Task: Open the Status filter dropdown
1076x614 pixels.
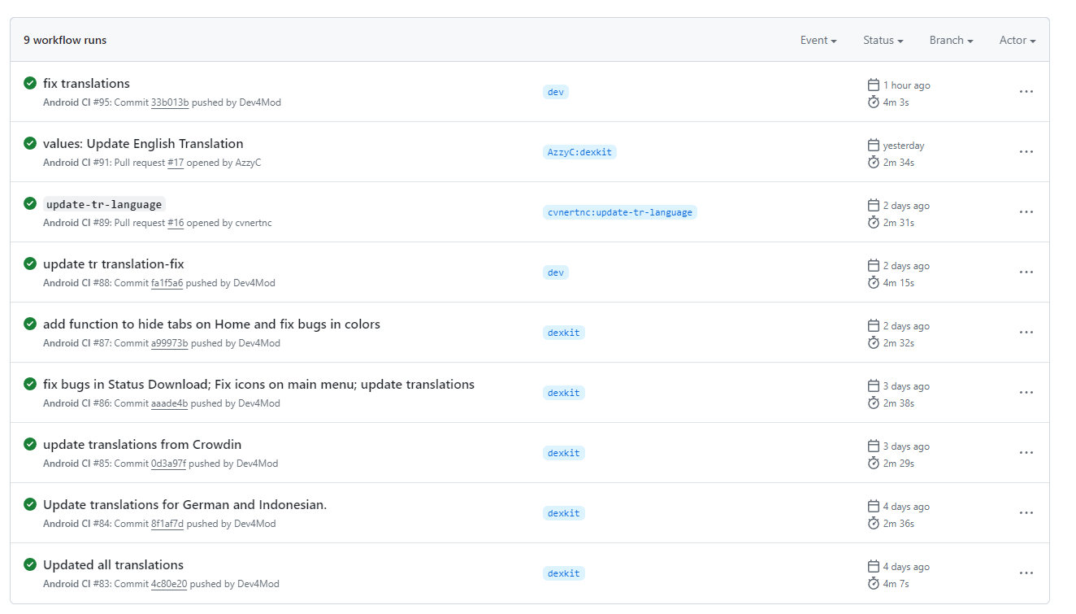Action: [x=883, y=41]
